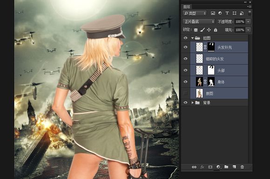Screen dimensions: 270x179
Task: Click the lock all padlock icon
Action: coord(216,30)
